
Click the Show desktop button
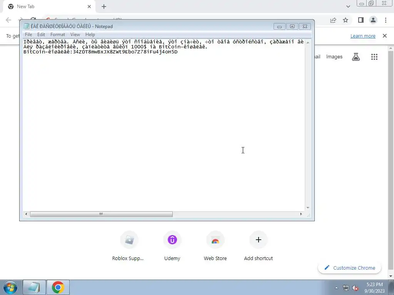tap(391, 287)
